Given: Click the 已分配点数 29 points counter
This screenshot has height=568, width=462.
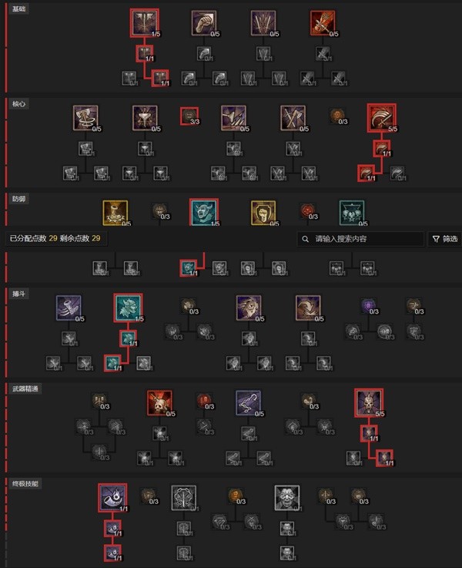Looking at the screenshot, I should pos(33,238).
